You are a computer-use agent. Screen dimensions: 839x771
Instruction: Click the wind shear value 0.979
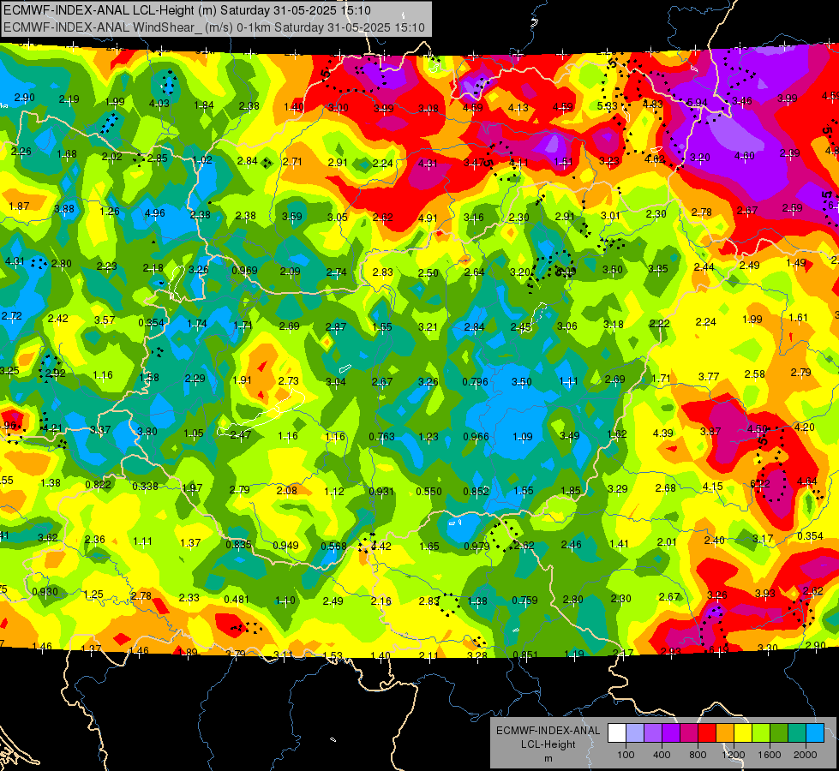[476, 546]
